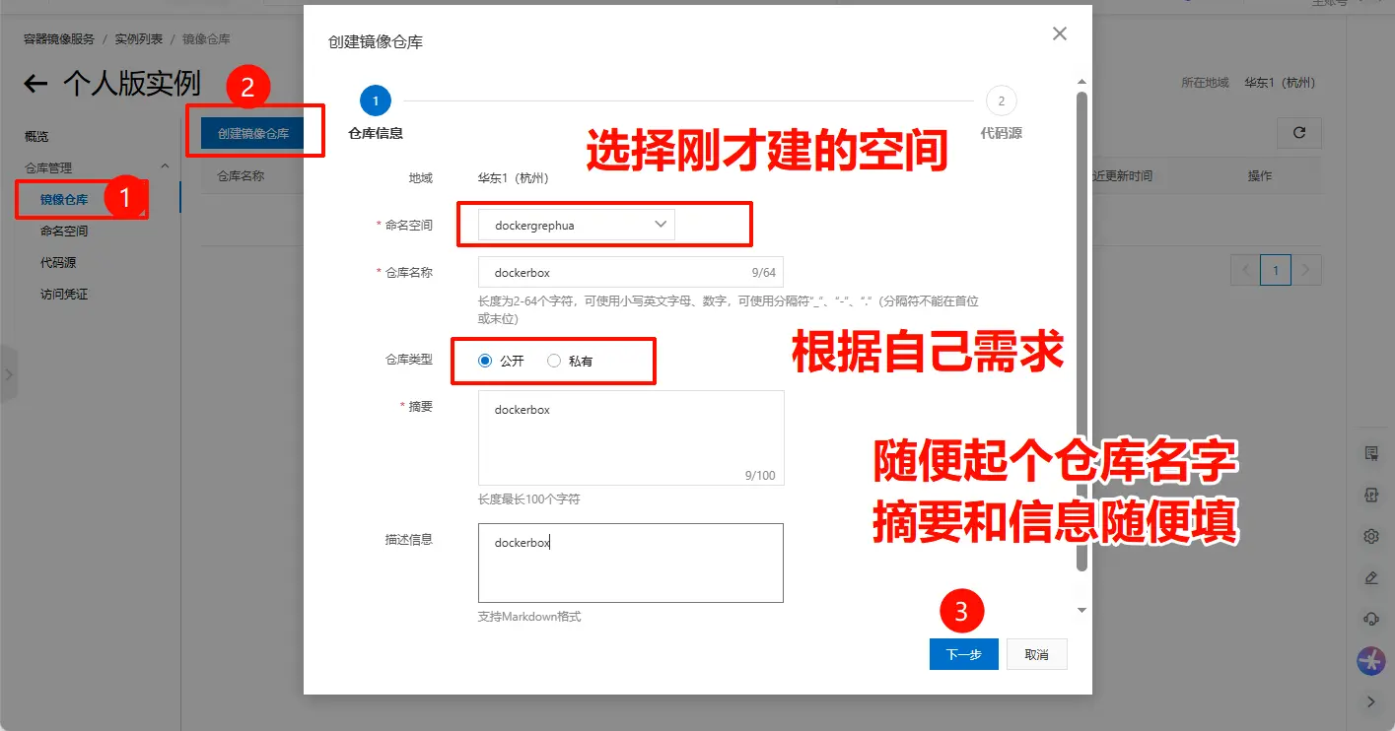Click the round AI assistant icon

click(1370, 661)
